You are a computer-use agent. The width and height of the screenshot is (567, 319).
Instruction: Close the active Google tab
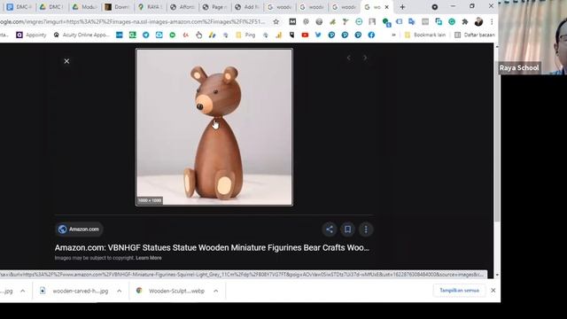click(386, 7)
